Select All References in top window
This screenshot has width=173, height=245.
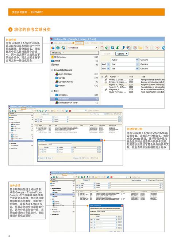coord(74,57)
